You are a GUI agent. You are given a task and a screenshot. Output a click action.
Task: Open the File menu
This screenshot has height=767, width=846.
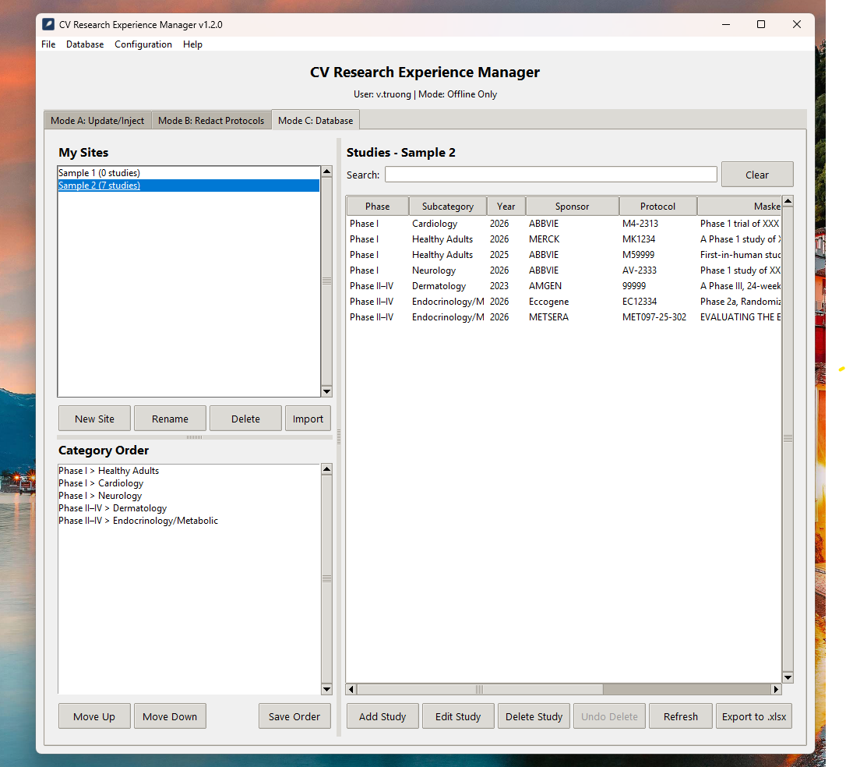tap(48, 44)
